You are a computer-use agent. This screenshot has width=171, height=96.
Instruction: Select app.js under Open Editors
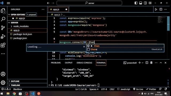point(27,18)
